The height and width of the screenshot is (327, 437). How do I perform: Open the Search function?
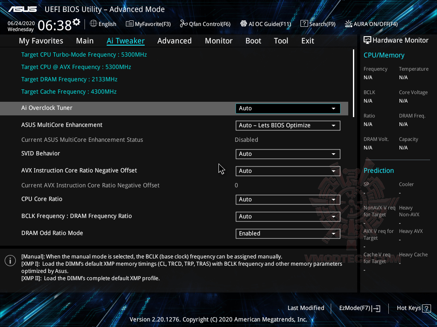pos(318,24)
